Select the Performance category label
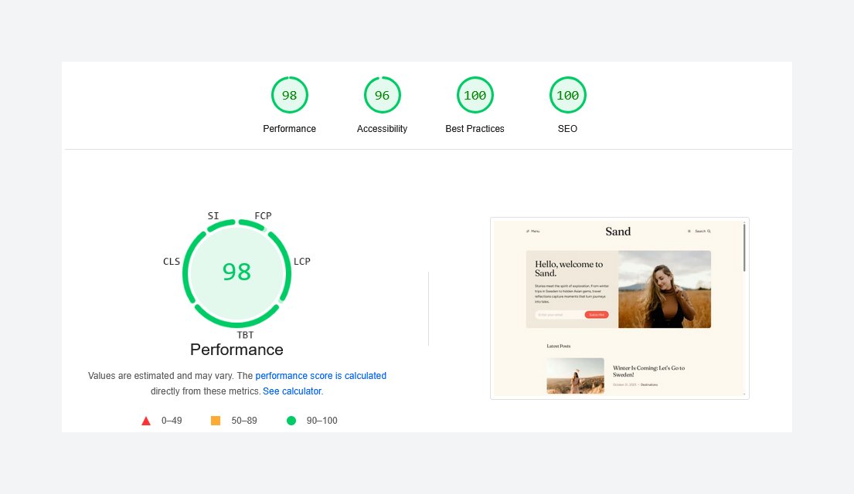Viewport: 854px width, 494px height. click(236, 350)
